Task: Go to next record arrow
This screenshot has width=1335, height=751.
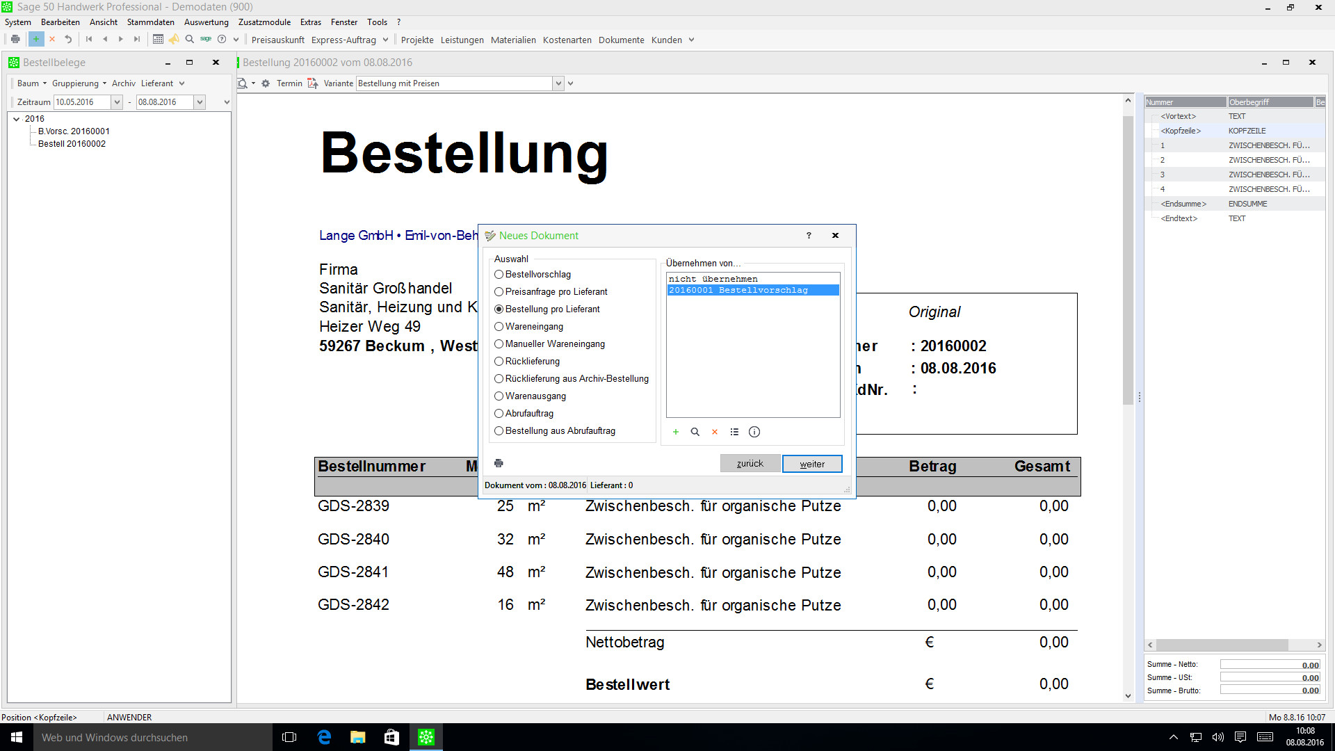Action: coord(121,40)
